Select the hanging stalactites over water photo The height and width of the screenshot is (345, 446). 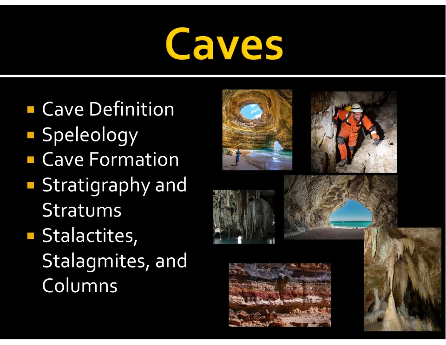click(244, 217)
